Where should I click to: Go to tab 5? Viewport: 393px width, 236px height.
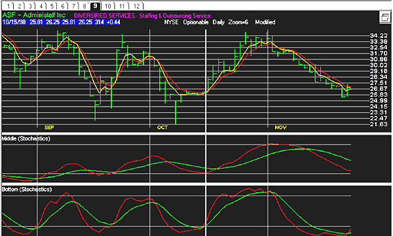pos(51,6)
